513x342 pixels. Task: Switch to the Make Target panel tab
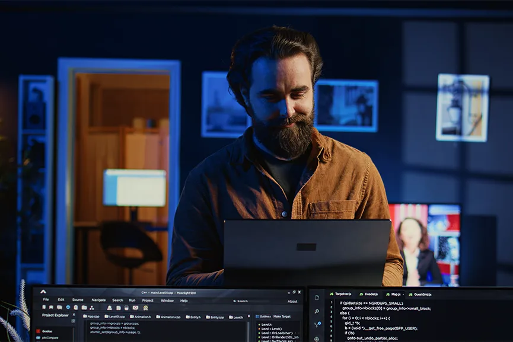(x=282, y=317)
